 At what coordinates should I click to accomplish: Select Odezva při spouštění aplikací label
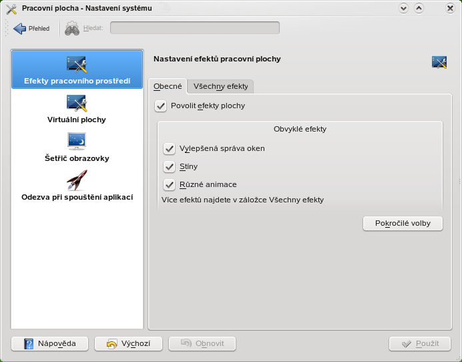point(77,197)
